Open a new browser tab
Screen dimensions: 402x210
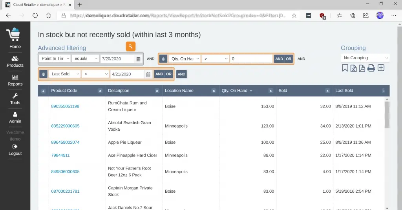(x=79, y=5)
